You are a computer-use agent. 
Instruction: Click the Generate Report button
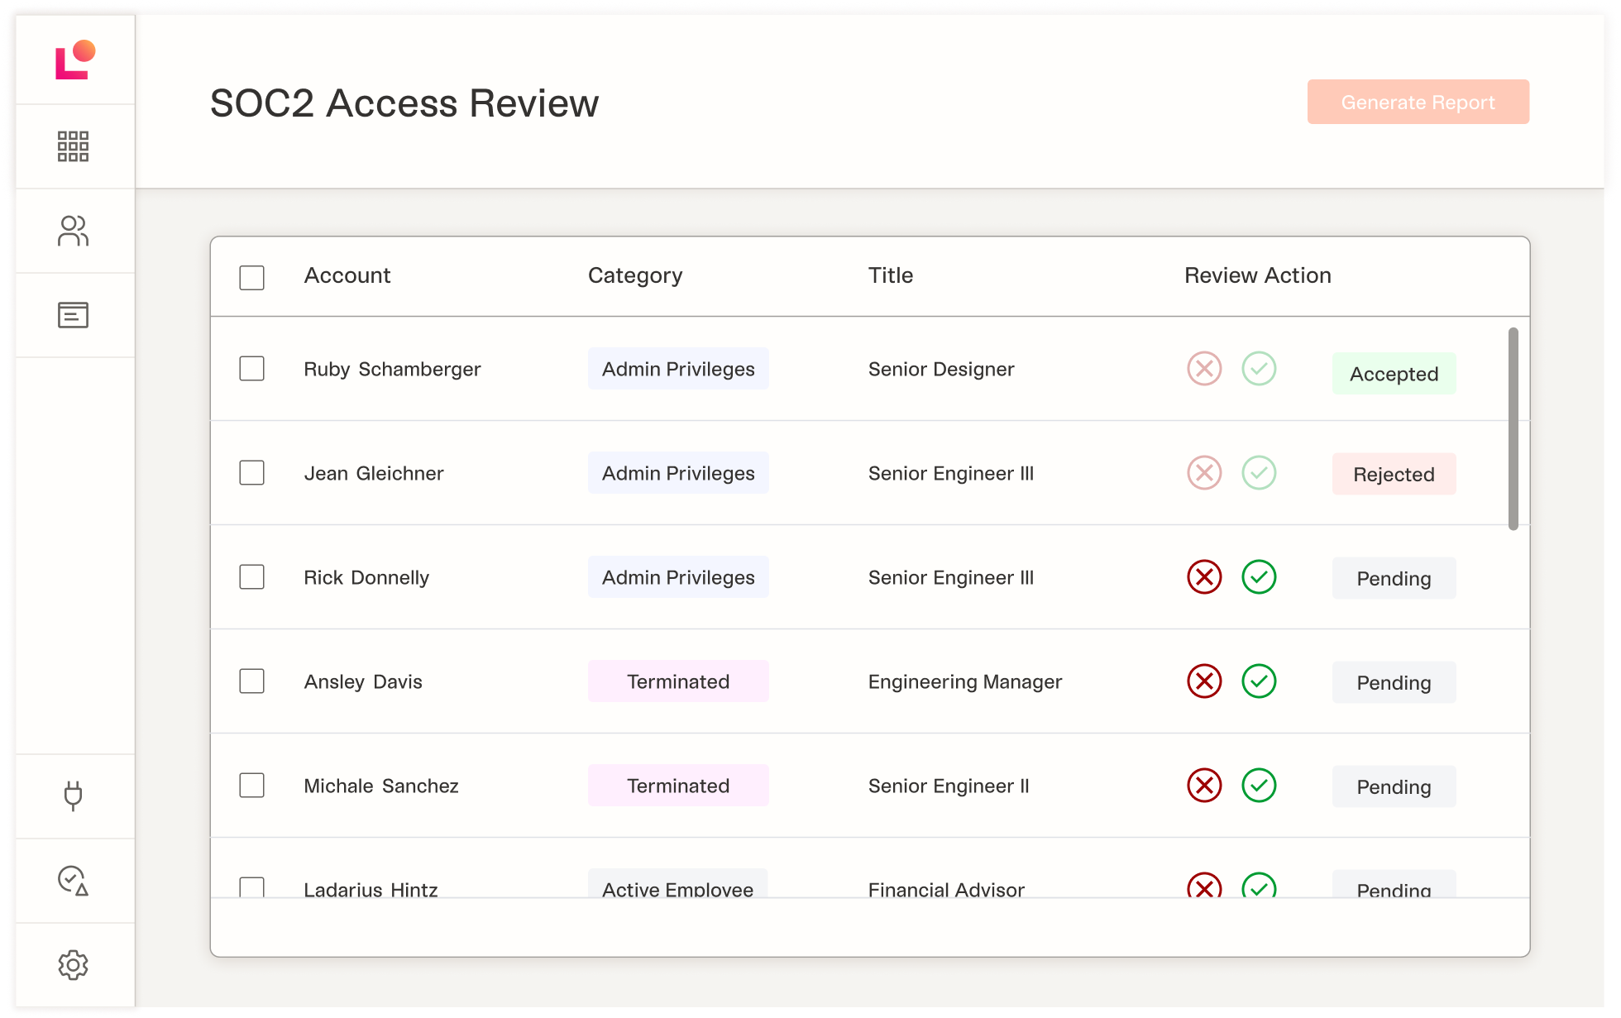click(x=1418, y=102)
